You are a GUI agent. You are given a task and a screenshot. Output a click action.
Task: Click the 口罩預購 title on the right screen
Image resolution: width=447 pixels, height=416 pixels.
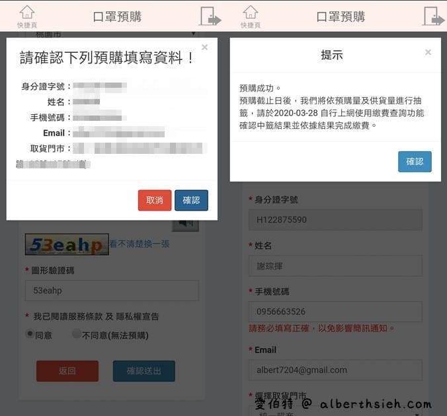pos(341,17)
